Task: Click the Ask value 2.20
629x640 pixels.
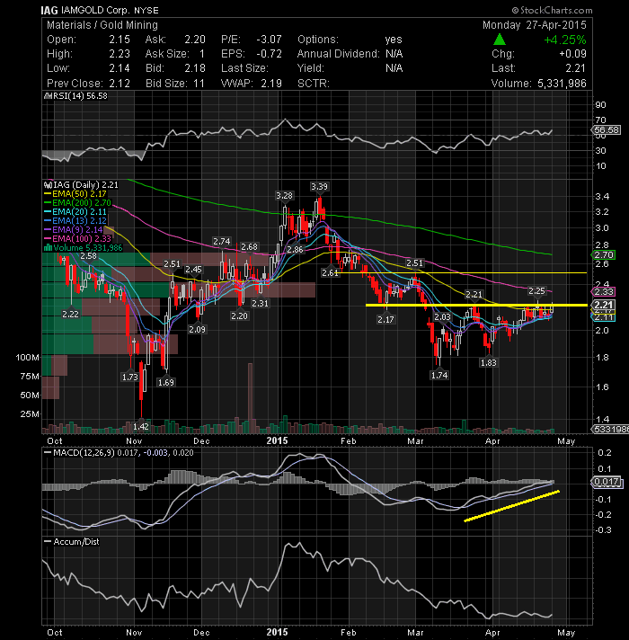Action: point(195,40)
